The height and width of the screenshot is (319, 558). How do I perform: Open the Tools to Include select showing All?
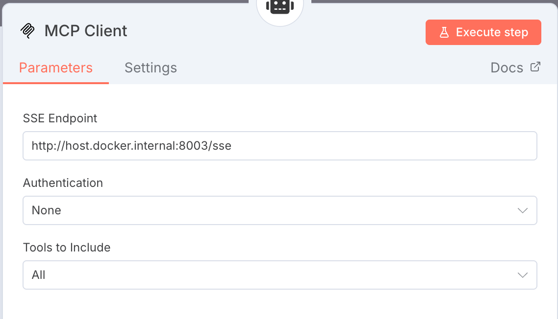[x=279, y=275]
